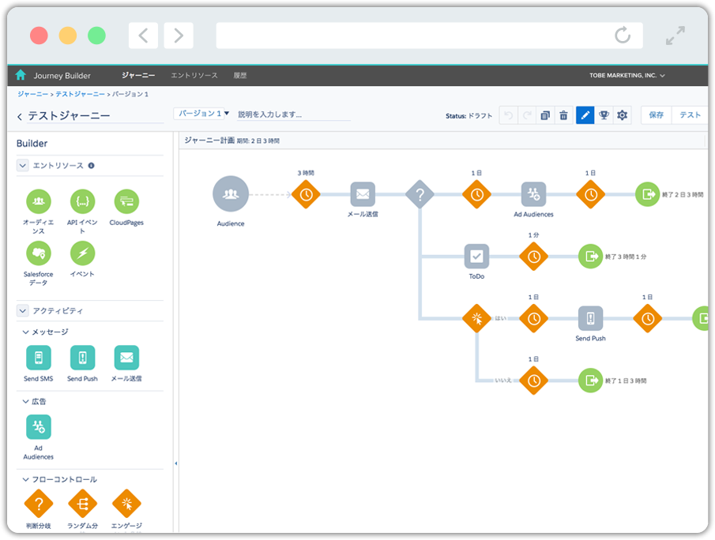Select the 1 分 wait node on canvas
This screenshot has width=715, height=540.
coord(533,257)
